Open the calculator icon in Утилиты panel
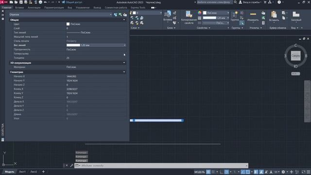 click(x=263, y=23)
